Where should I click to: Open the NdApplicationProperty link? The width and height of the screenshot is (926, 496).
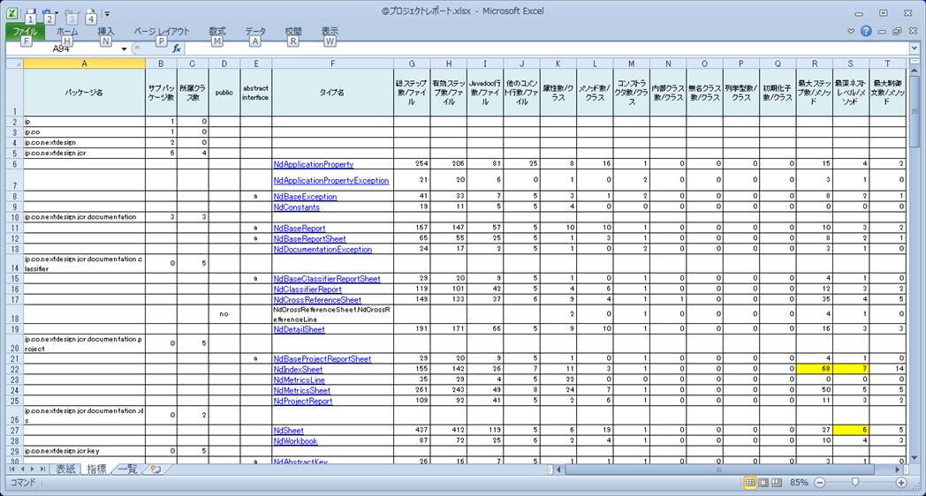[x=314, y=164]
